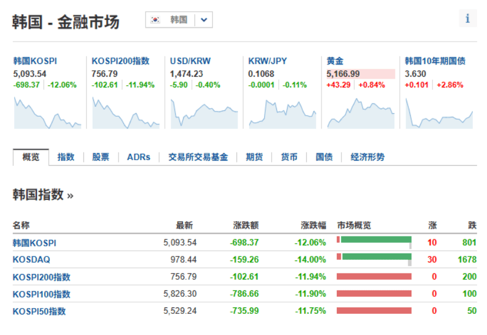
Task: Click the USD/KRW ticker title
Action: [190, 61]
